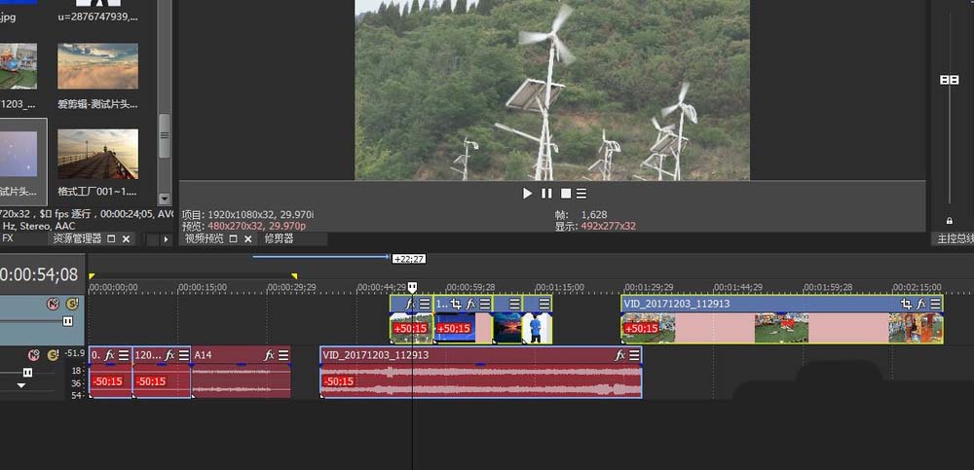Open FX on audio clip labeled 0.
This screenshot has width=974, height=470.
pyautogui.click(x=110, y=355)
